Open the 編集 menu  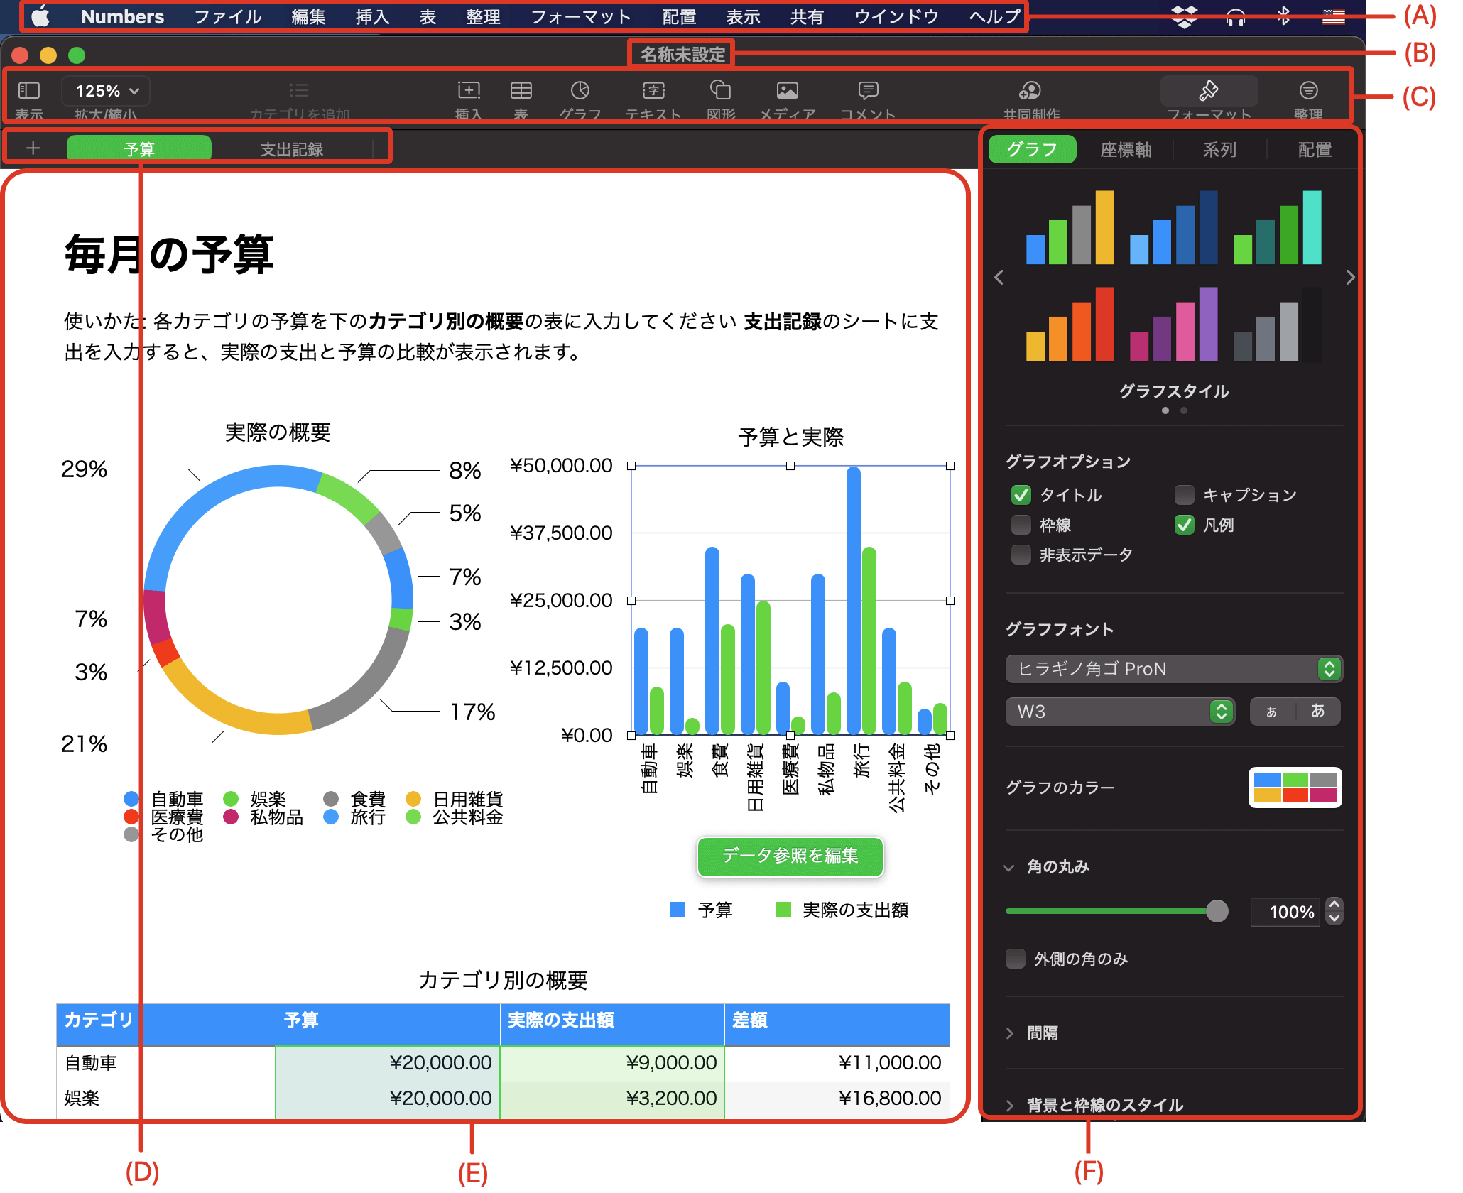(308, 16)
